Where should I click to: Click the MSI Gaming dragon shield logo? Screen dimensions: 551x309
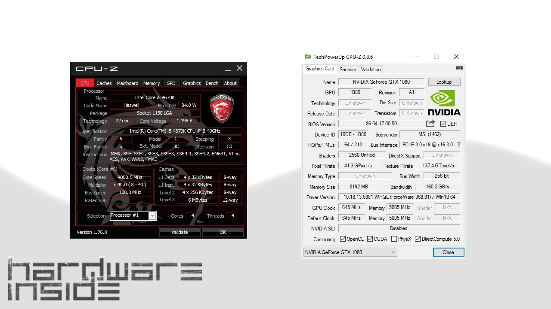pos(221,109)
